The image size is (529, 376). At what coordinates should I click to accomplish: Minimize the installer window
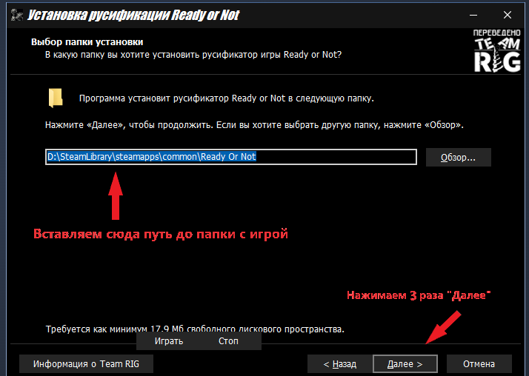click(x=473, y=15)
